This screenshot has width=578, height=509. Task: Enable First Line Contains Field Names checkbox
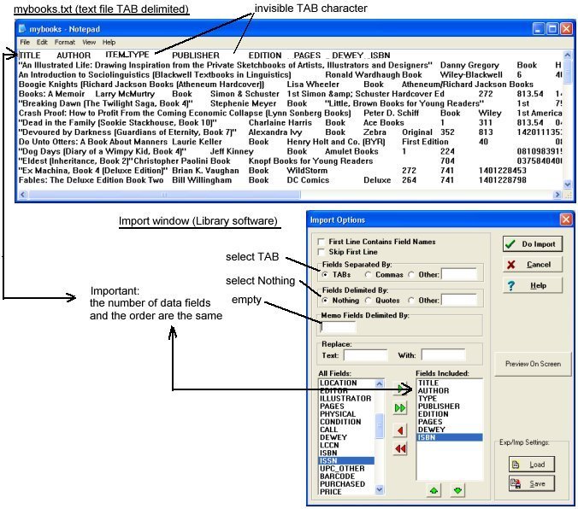point(321,242)
